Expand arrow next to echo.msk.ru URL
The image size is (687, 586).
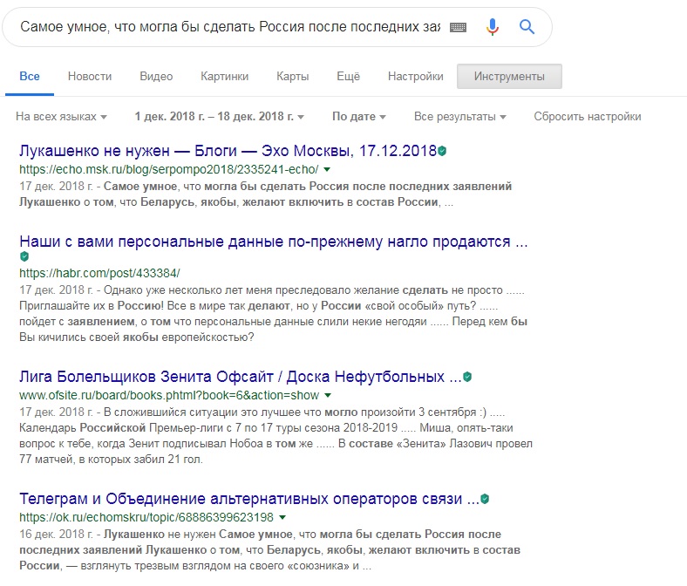pyautogui.click(x=327, y=170)
